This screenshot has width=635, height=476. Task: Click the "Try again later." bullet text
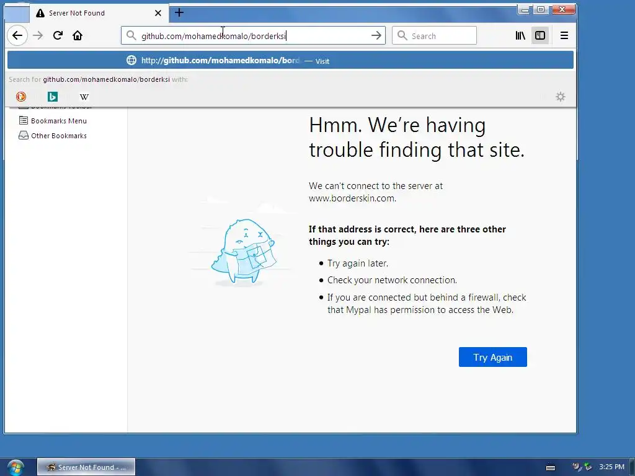coord(358,263)
